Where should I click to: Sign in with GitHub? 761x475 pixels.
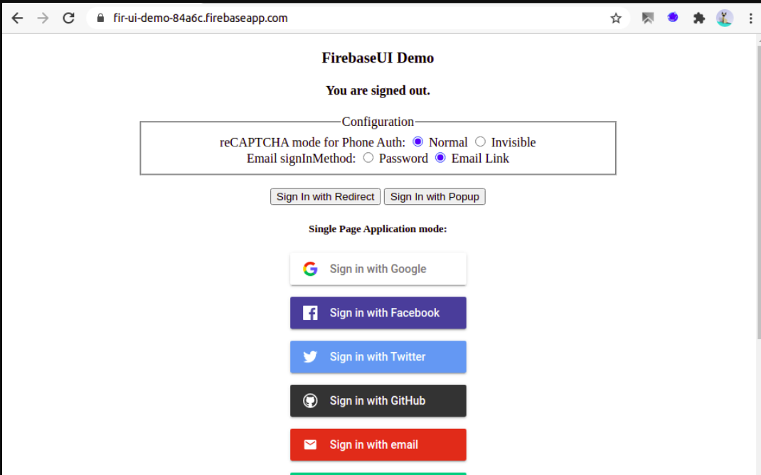point(378,401)
